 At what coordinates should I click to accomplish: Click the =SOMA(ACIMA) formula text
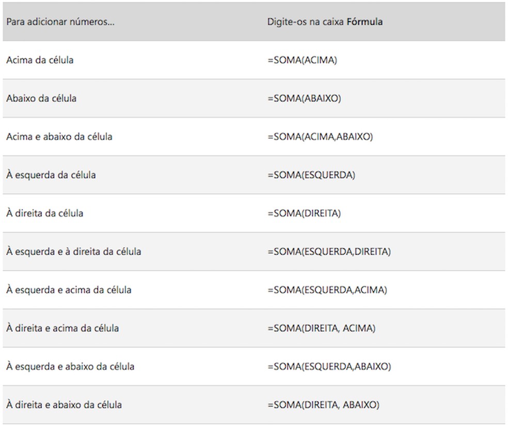[302, 60]
